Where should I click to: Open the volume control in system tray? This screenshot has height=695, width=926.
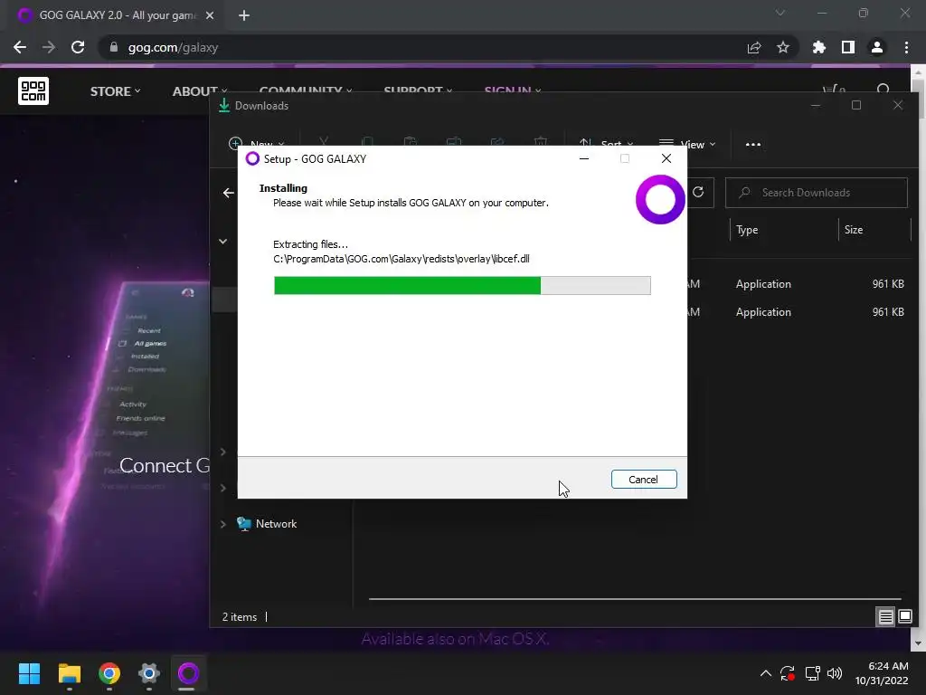pos(835,673)
